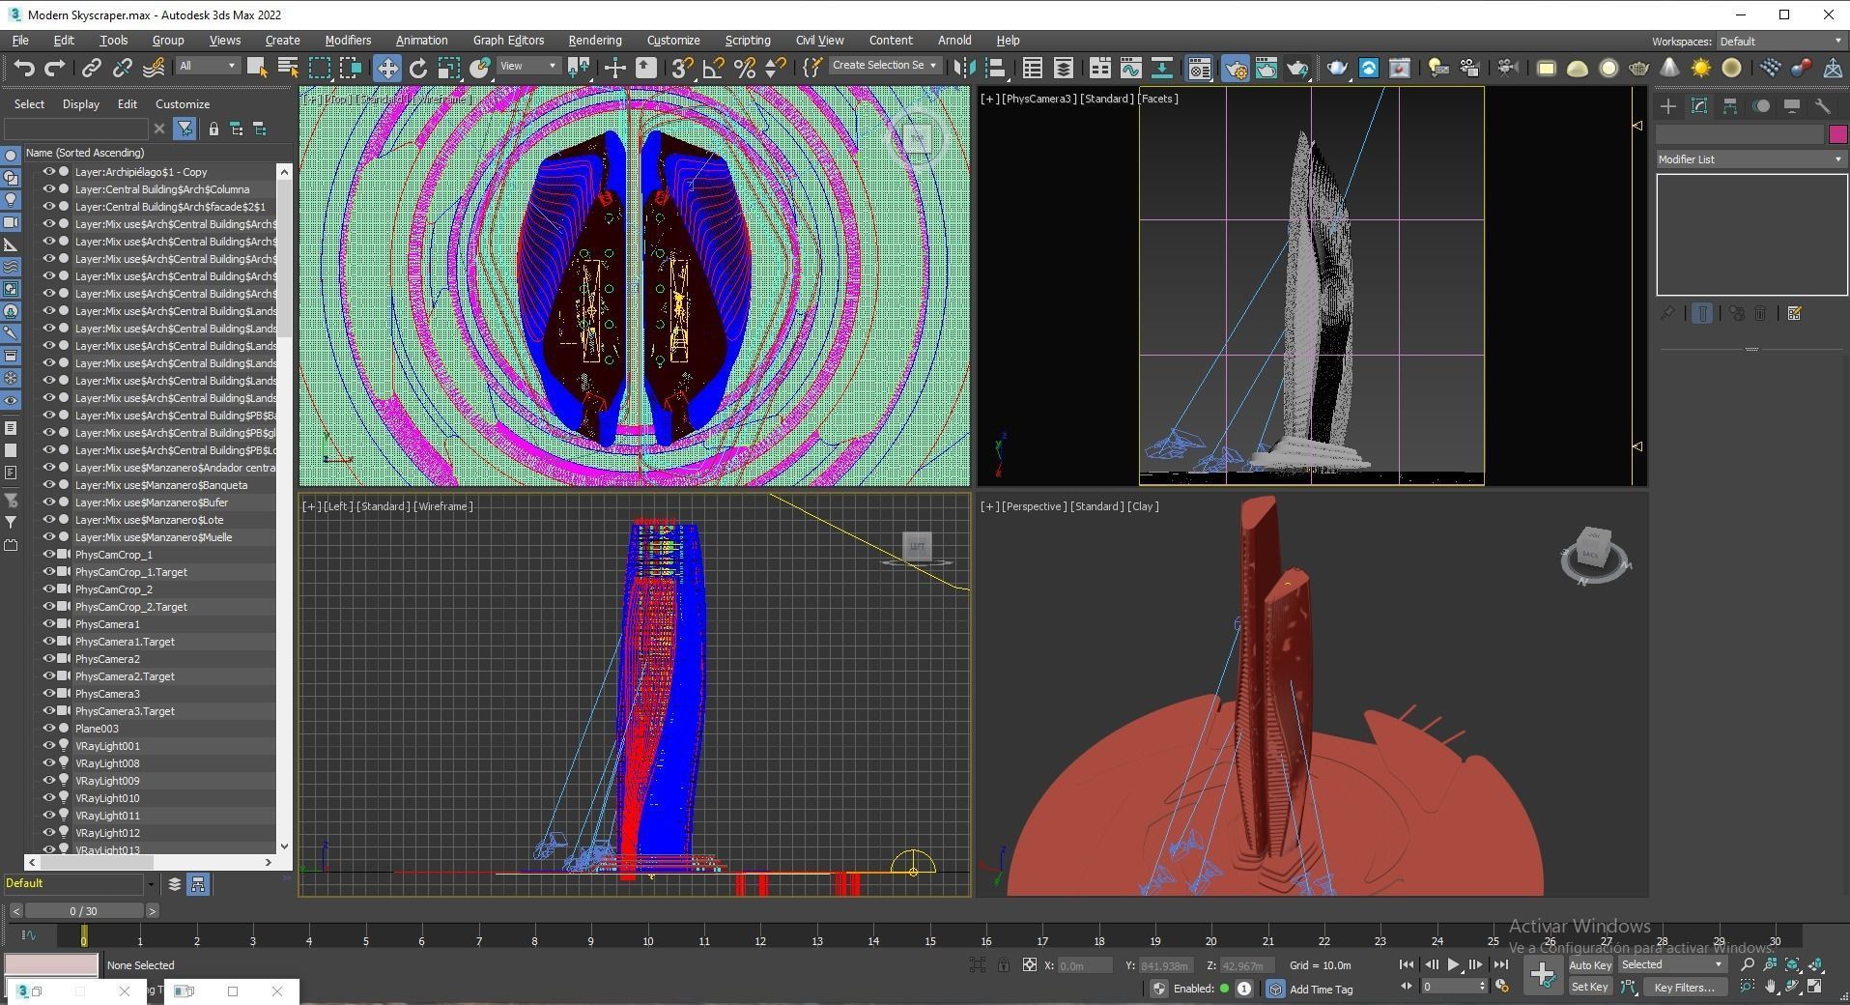
Task: Open the Graph Editors menu
Action: [x=508, y=41]
